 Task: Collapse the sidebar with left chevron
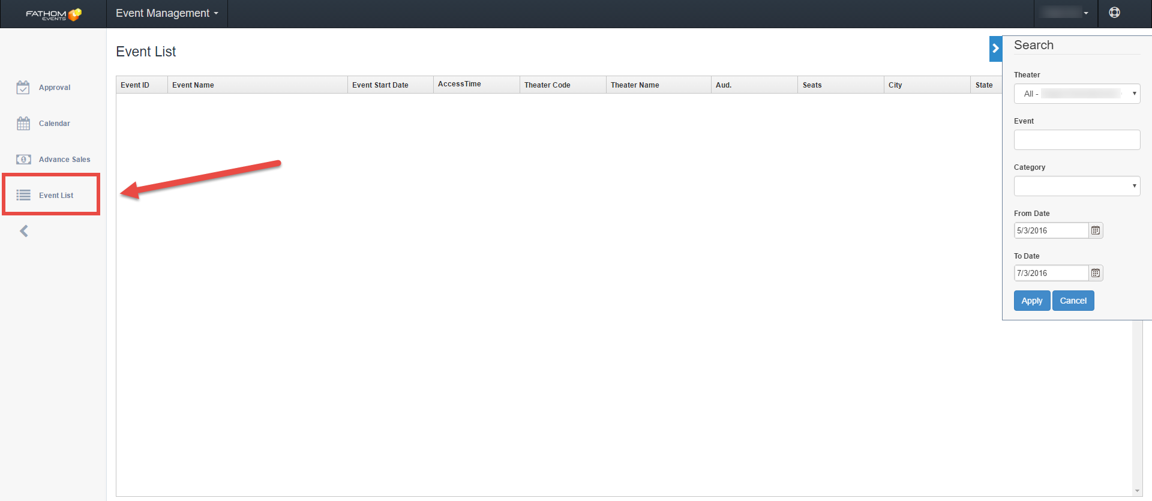coord(24,231)
